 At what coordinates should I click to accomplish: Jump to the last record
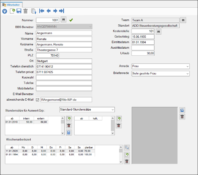point(62,11)
